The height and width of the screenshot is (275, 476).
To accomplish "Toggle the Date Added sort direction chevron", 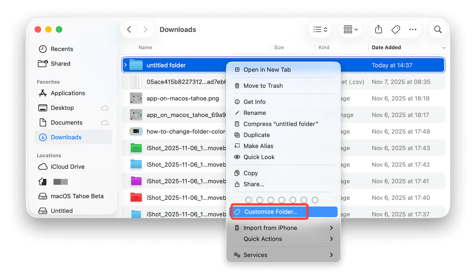I will tap(444, 48).
